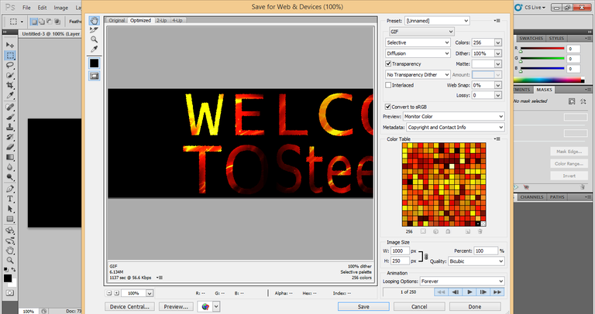Select the Slice Select tool
This screenshot has height=314, width=595.
pos(94,30)
